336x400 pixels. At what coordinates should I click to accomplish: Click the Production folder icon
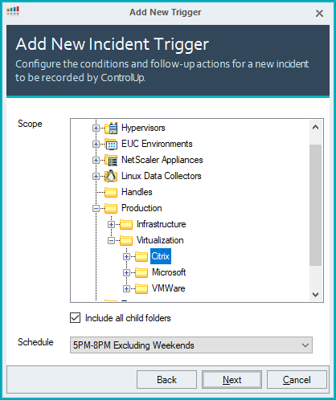111,208
